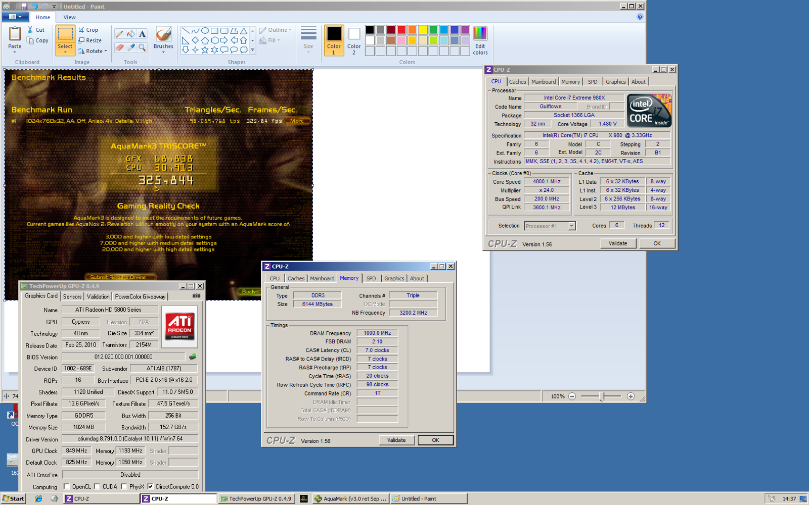809x505 pixels.
Task: Open the Resize dialog icon
Action: [81, 40]
